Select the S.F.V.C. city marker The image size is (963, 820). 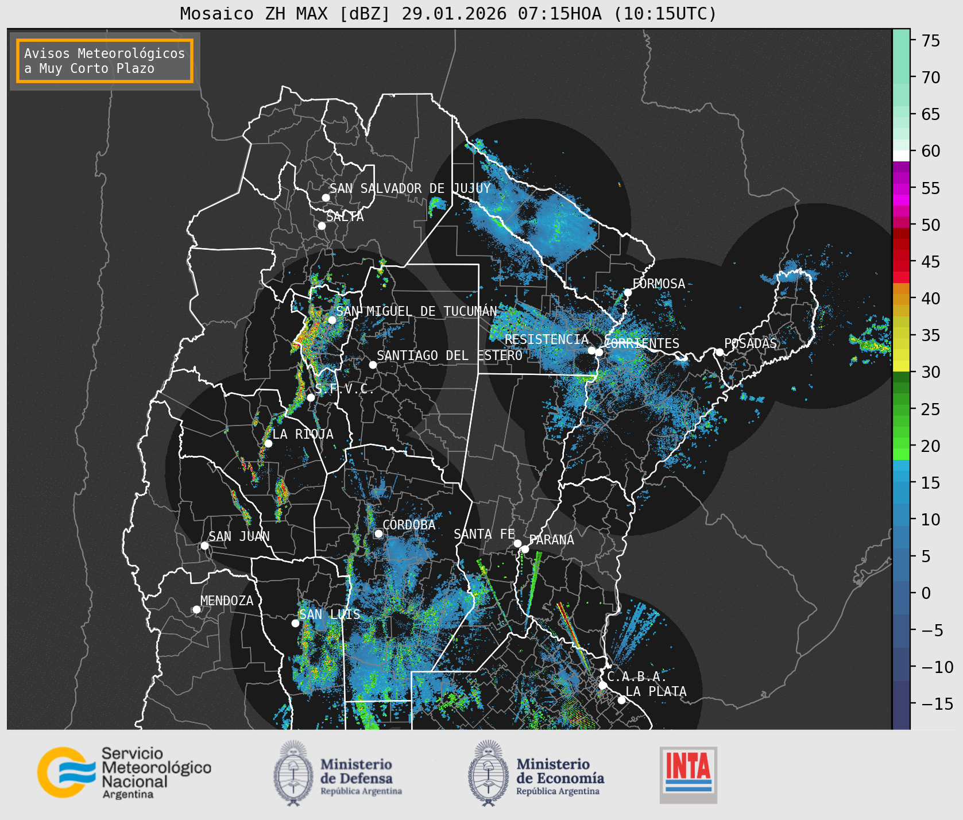click(311, 397)
